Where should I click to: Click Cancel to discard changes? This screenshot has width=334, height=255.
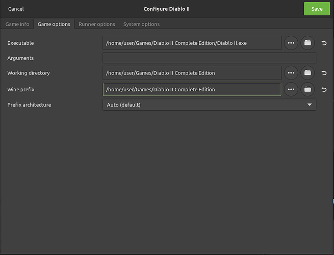click(16, 9)
